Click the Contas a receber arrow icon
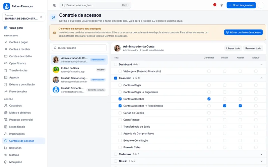 click(x=6, y=49)
